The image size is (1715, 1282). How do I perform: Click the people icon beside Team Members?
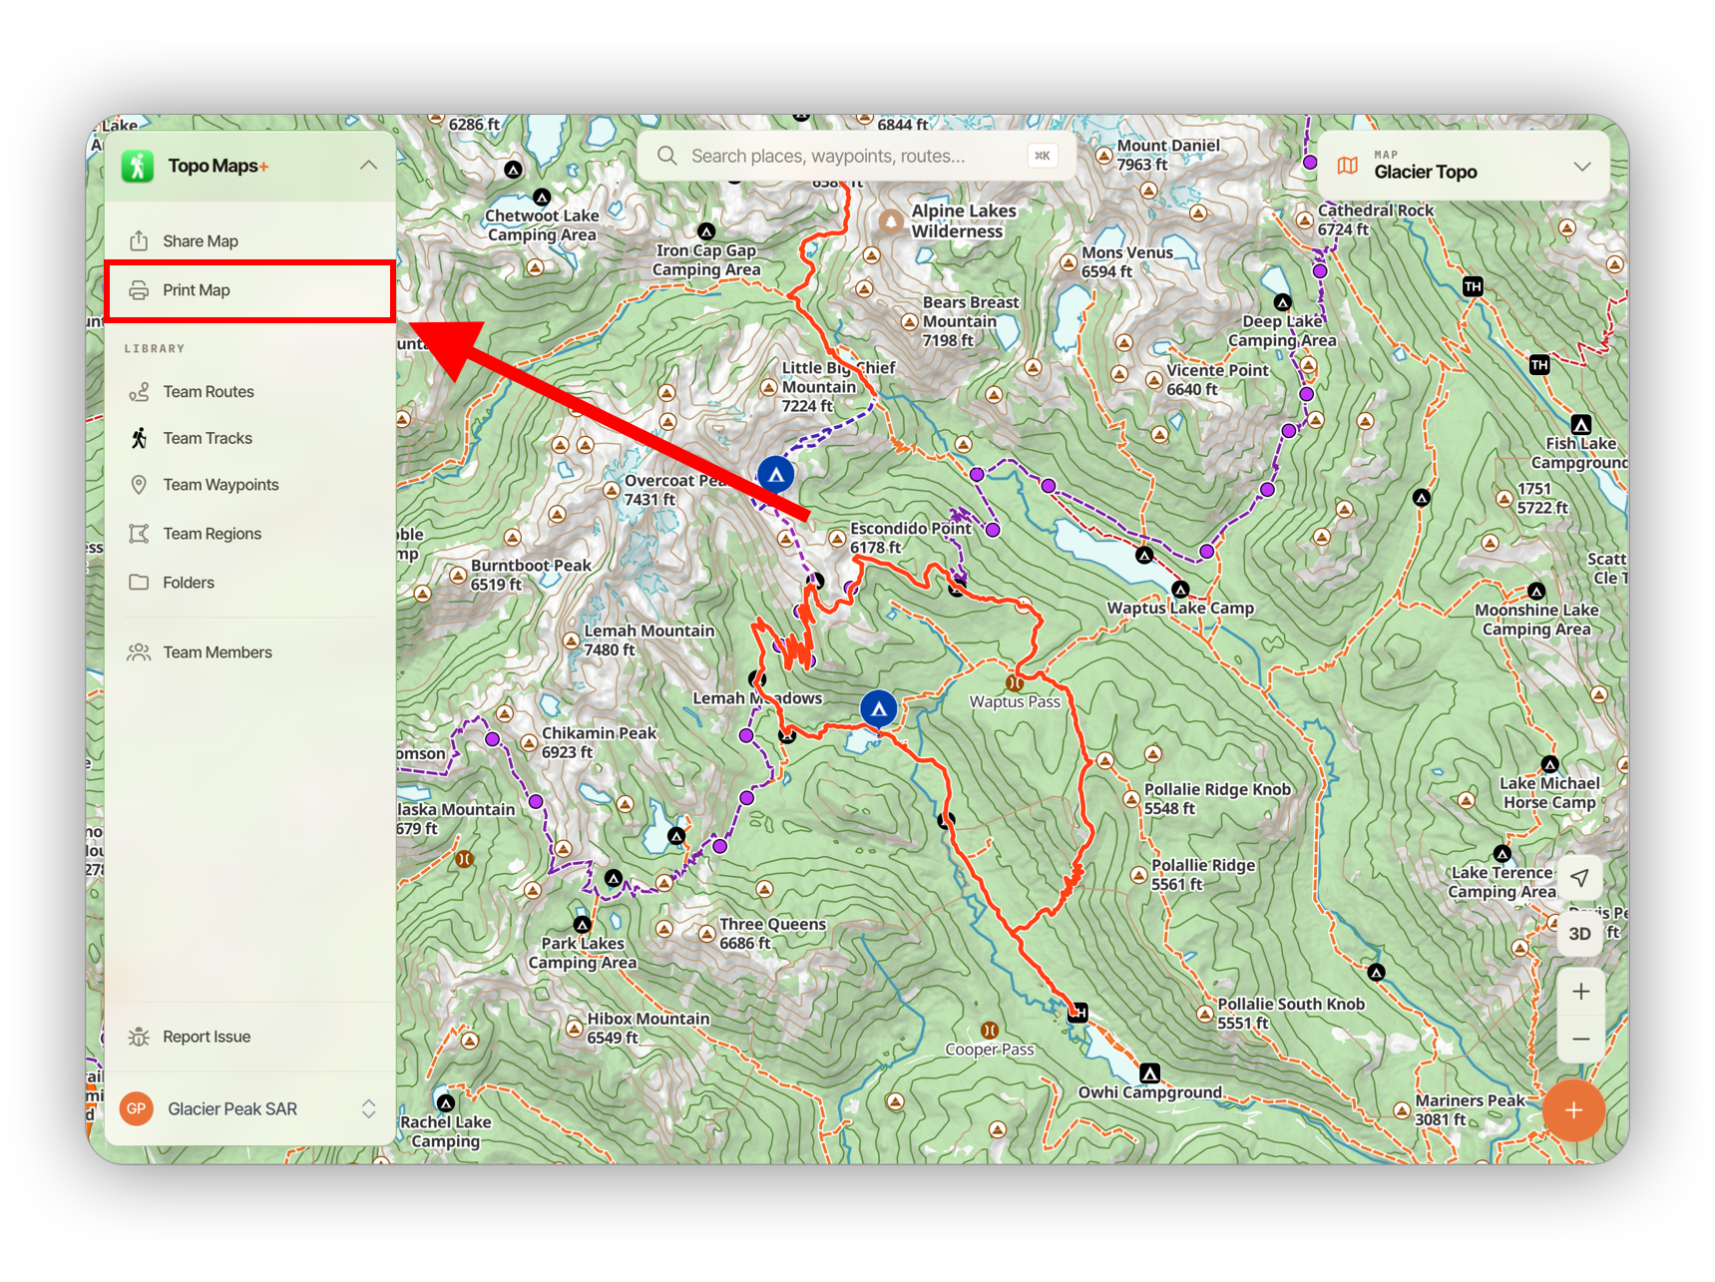139,652
